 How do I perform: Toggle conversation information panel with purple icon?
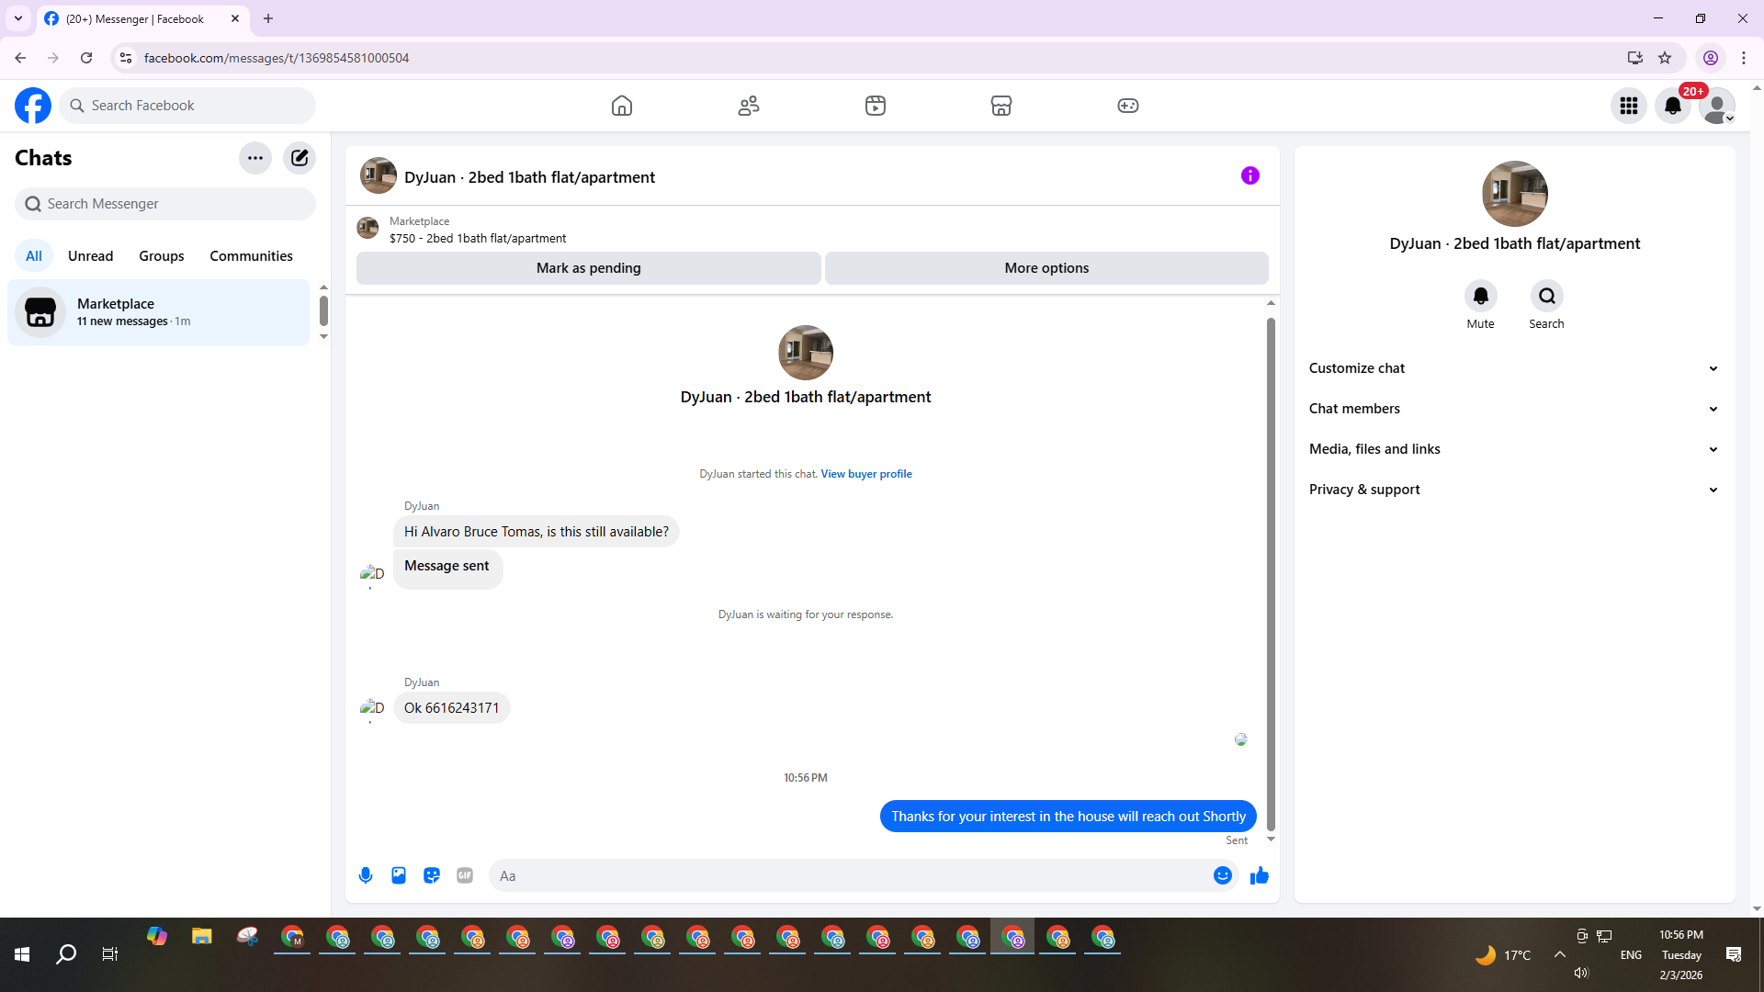tap(1249, 175)
